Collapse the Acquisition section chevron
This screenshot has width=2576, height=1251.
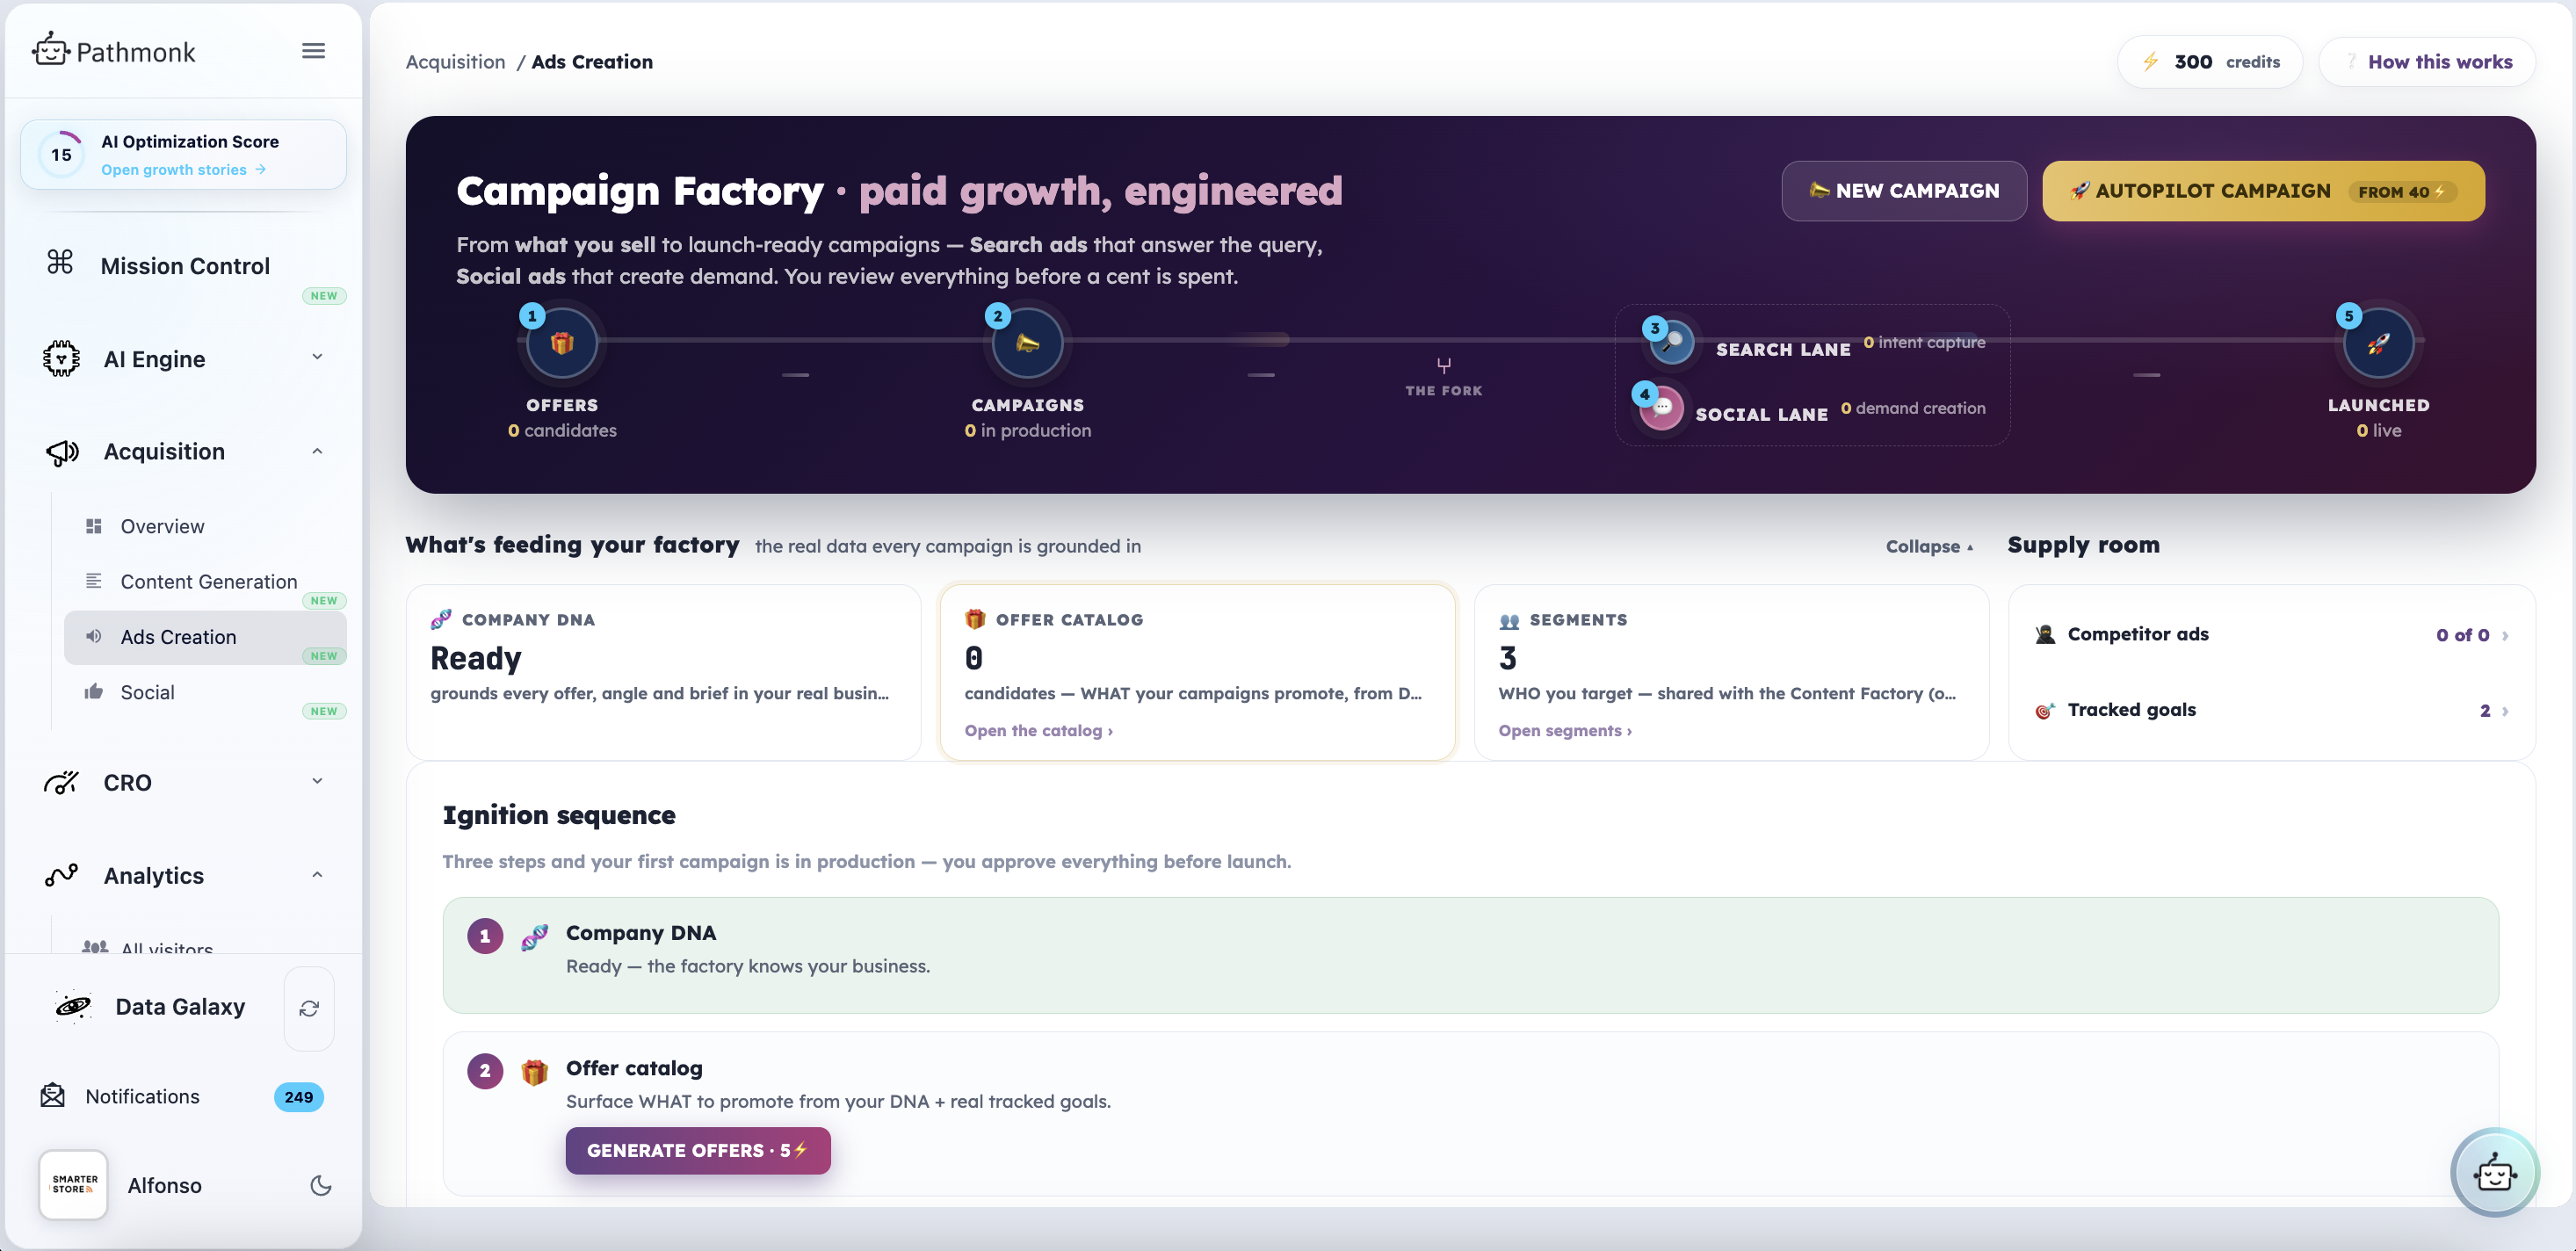317,451
